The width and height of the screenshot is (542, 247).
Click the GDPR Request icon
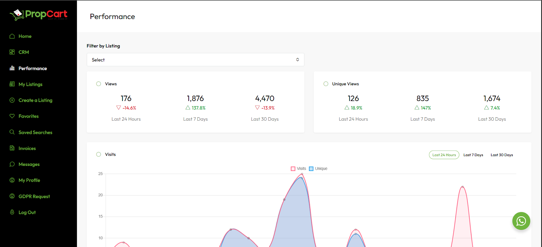coord(12,196)
